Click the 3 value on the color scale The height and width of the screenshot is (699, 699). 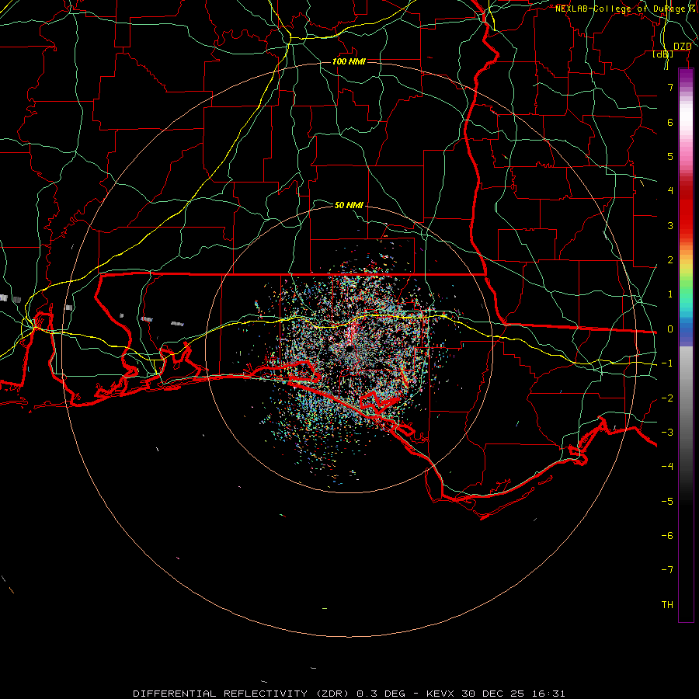coord(670,225)
